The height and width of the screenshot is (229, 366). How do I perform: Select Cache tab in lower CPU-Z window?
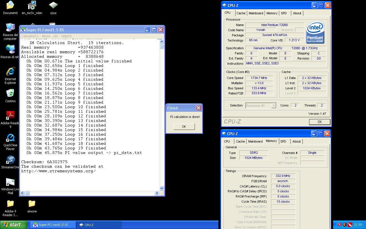[x=240, y=141]
